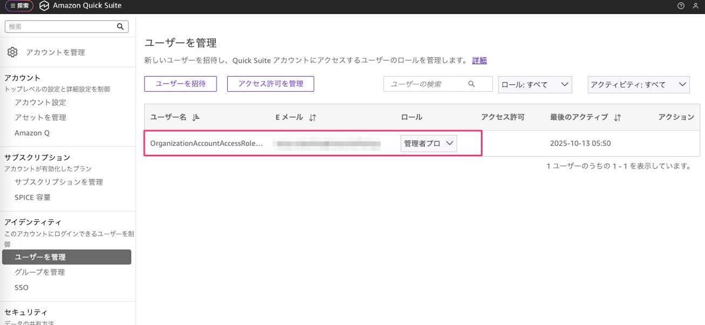The width and height of the screenshot is (705, 325).
Task: Click the Amazon Quick Suite logo icon
Action: click(x=44, y=6)
